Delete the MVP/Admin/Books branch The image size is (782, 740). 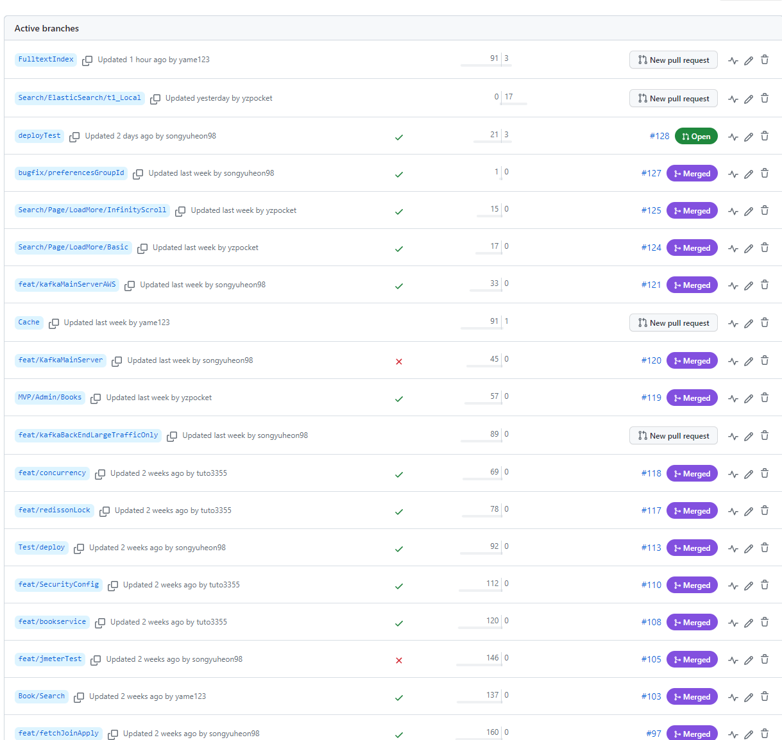pos(765,398)
